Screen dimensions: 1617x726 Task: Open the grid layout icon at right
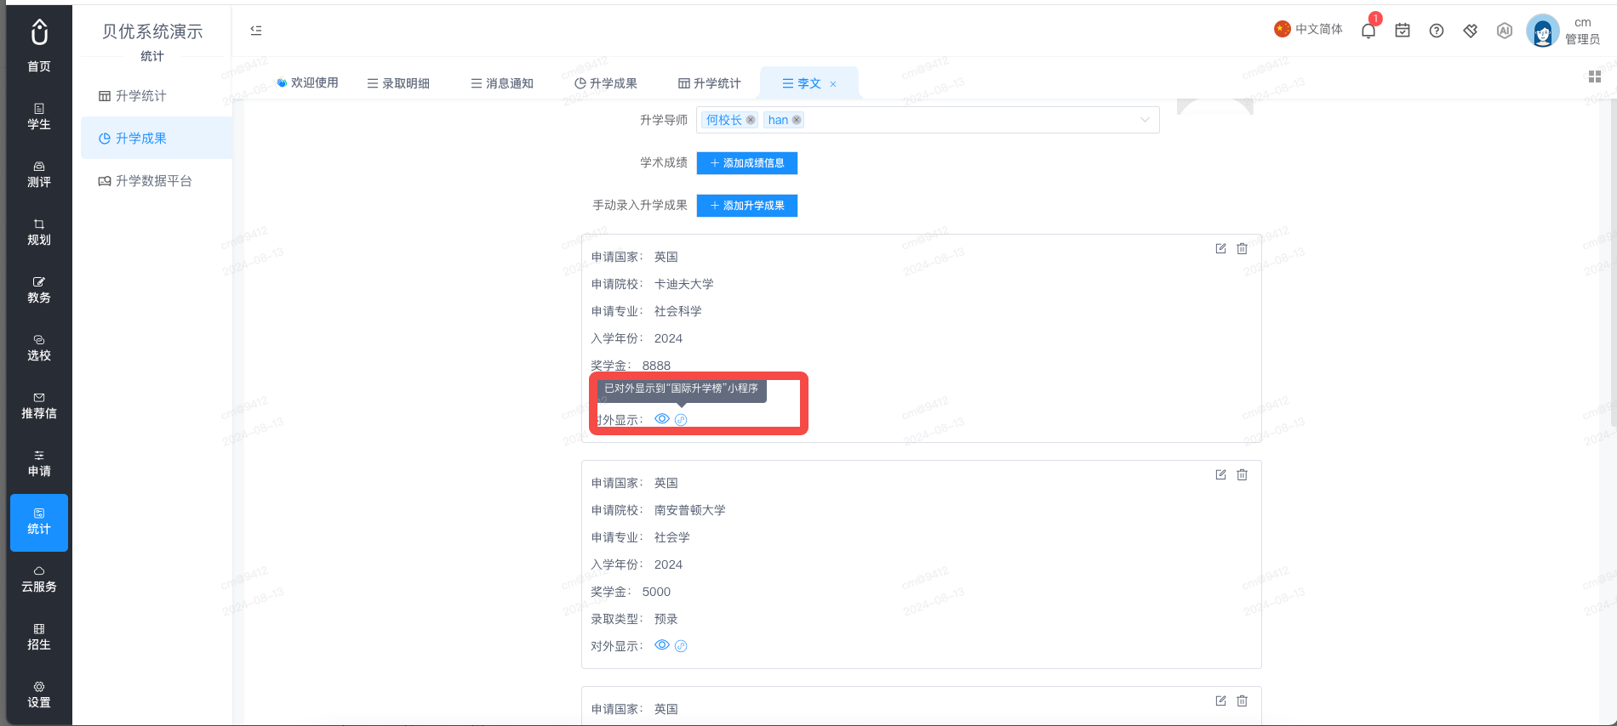click(x=1595, y=77)
